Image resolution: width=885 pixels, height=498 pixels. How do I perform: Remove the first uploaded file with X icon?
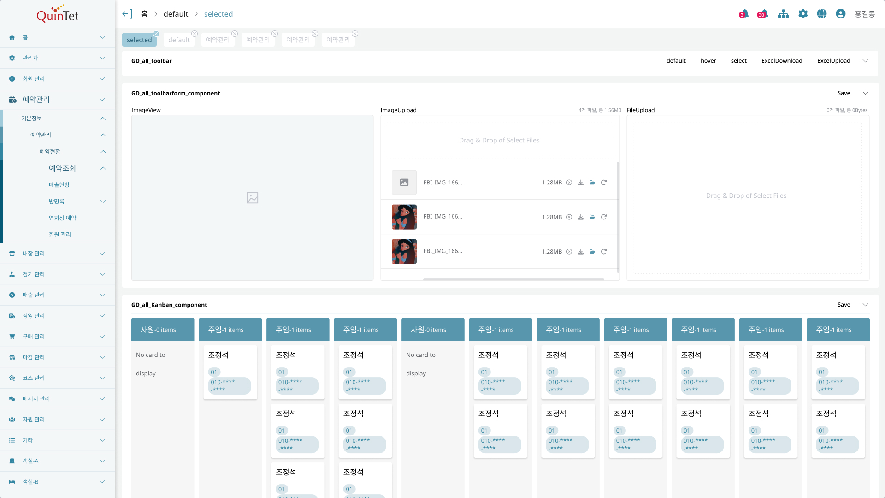pyautogui.click(x=569, y=183)
